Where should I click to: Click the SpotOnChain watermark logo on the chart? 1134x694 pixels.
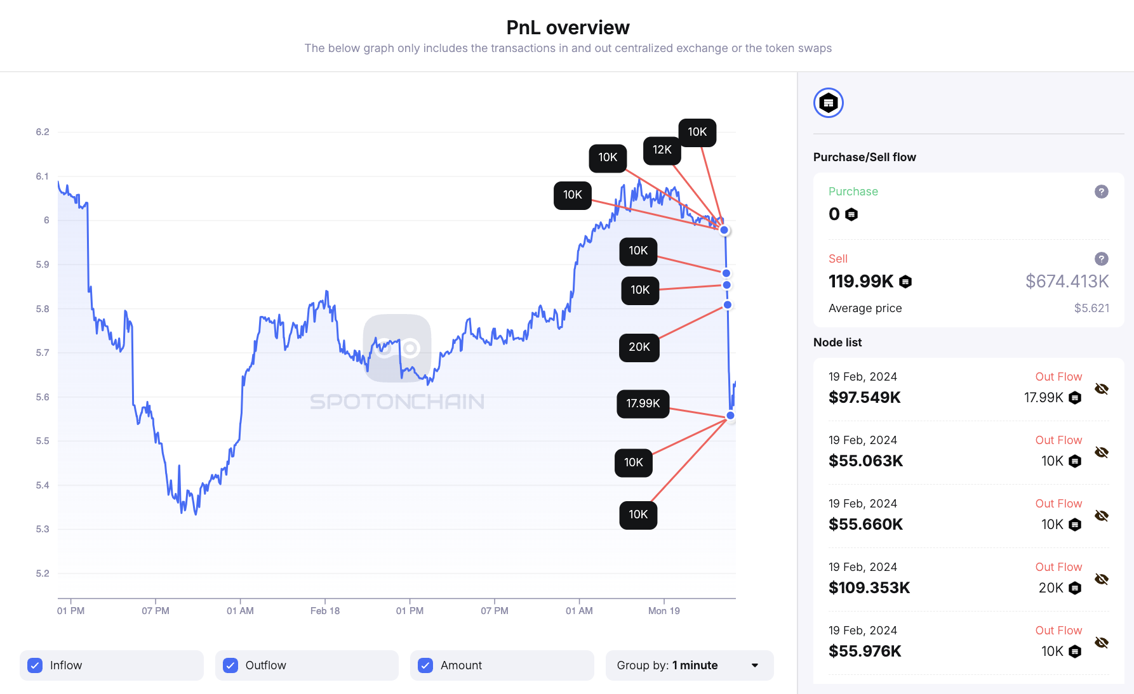(397, 349)
